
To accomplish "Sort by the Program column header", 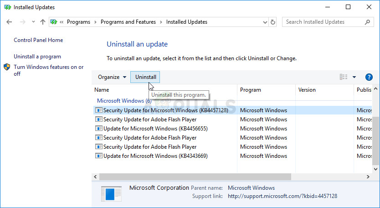I will [251, 90].
